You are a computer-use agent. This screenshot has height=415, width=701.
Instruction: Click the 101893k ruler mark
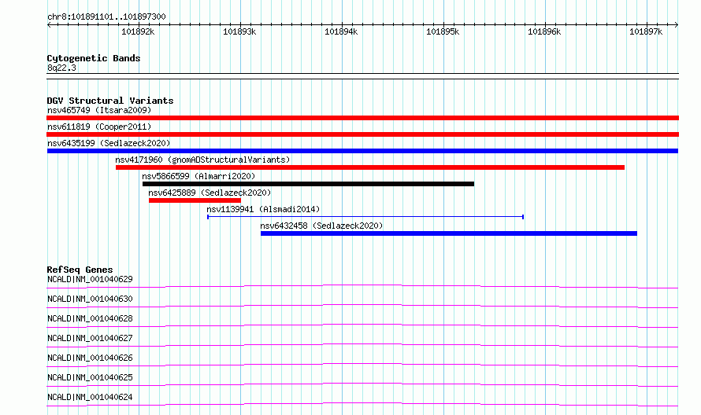(239, 31)
